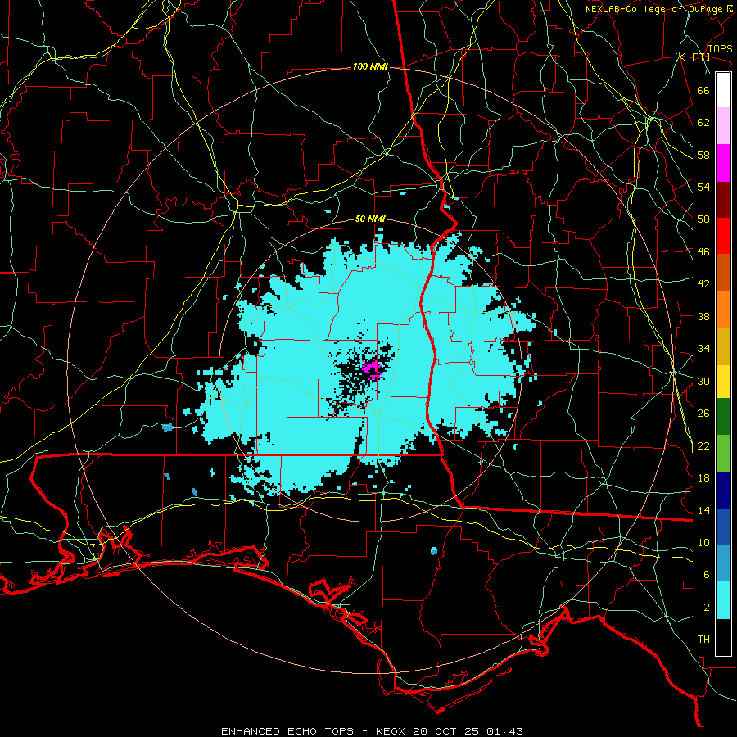737x737 pixels.
Task: Click the 01:43 timestamp
Action: [504, 731]
